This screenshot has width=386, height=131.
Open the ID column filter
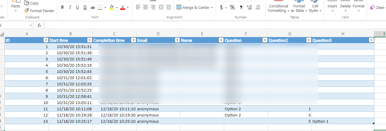coord(46,40)
